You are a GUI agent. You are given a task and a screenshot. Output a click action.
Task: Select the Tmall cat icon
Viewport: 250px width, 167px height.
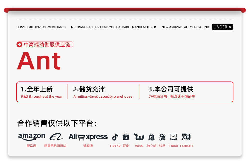click(x=173, y=137)
